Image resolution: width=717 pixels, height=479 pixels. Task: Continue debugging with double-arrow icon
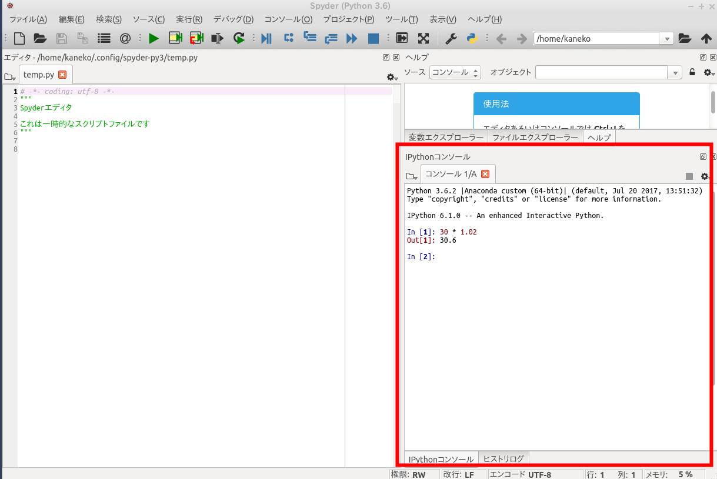tap(352, 39)
